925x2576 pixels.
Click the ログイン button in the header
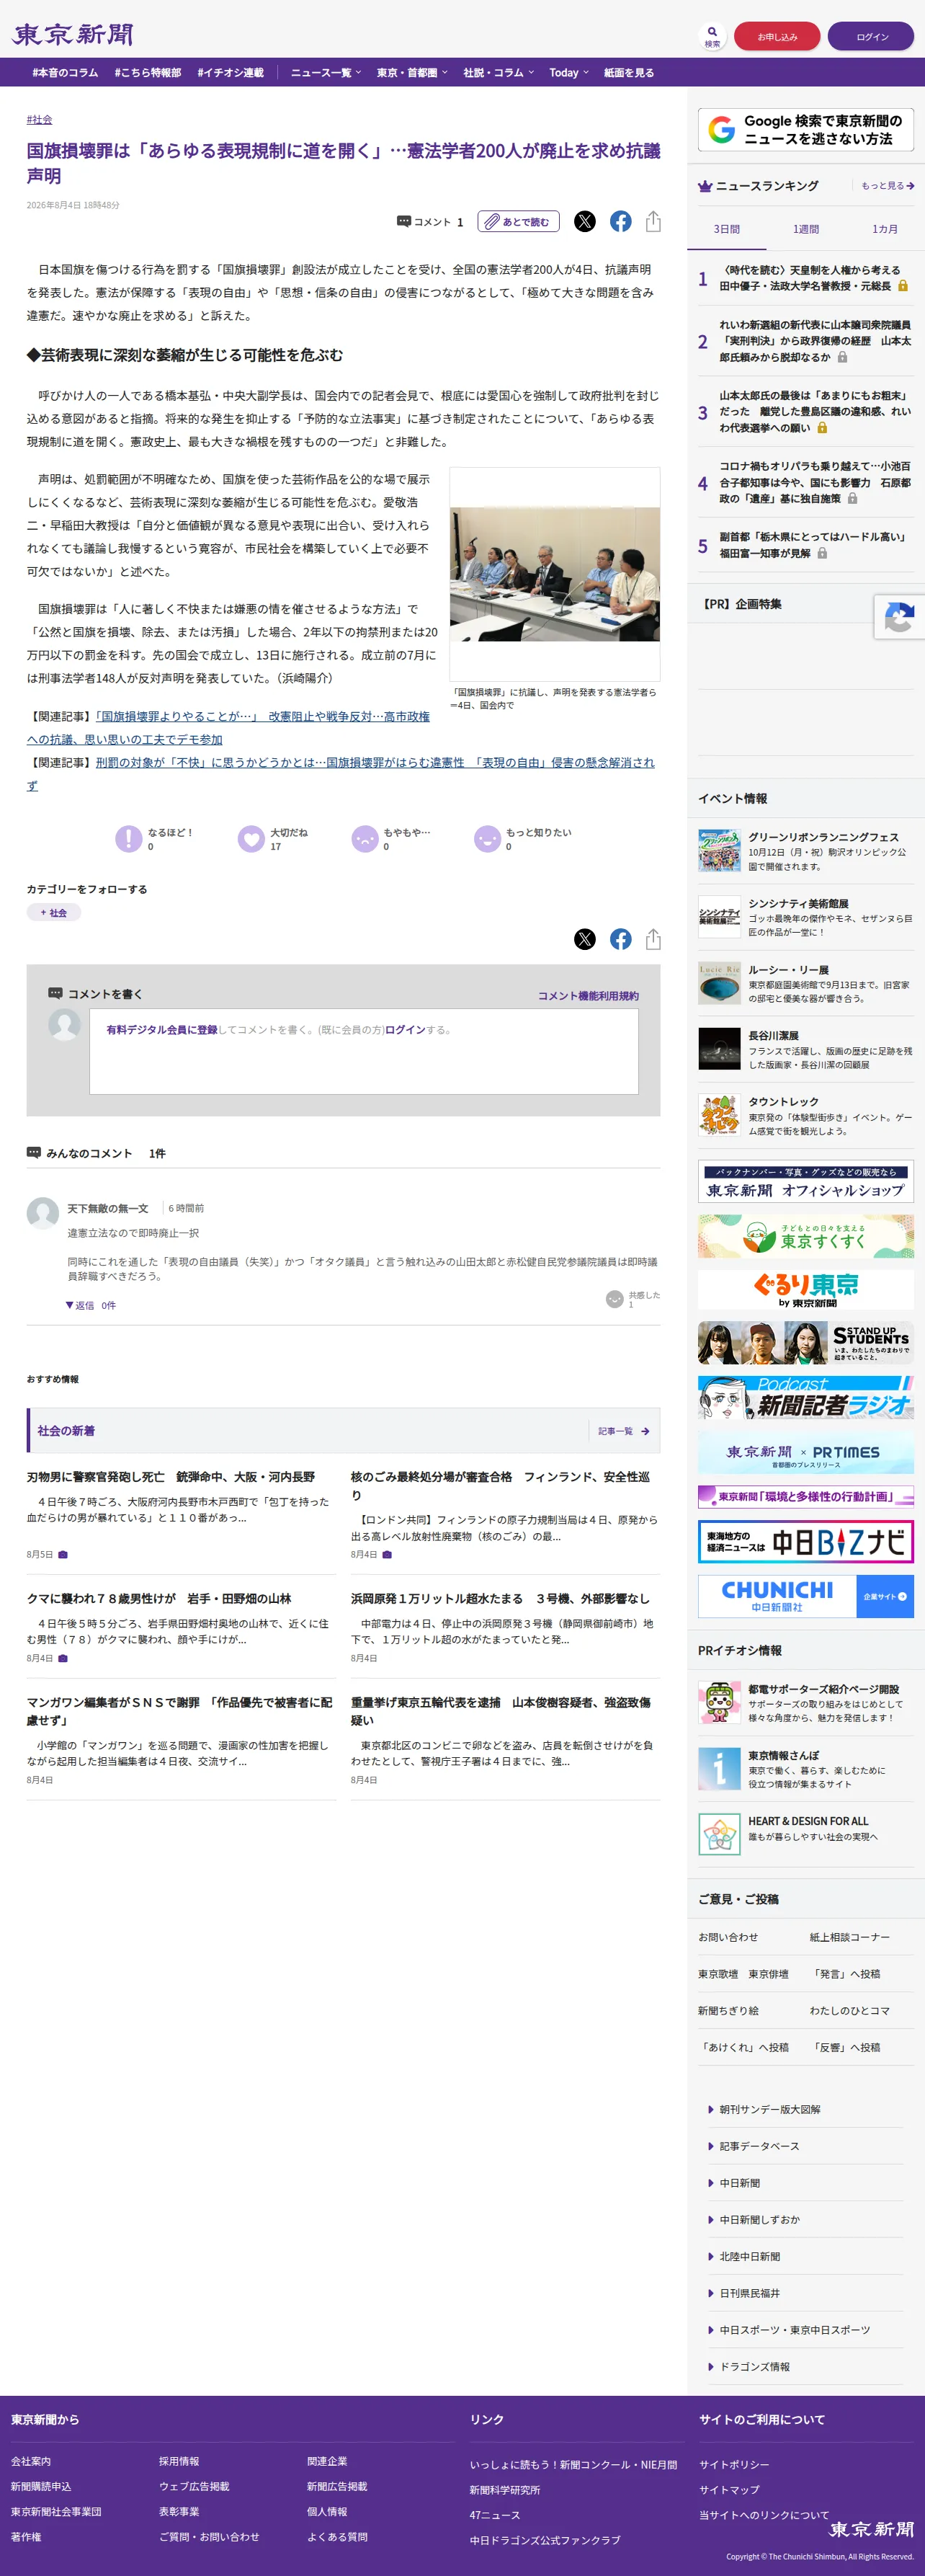[872, 36]
